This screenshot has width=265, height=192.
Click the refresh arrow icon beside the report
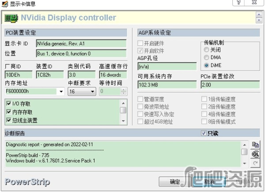point(255,163)
